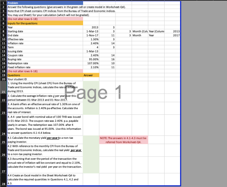Select row header 7
Viewport: 227px width, 187px height.
coord(4,27)
